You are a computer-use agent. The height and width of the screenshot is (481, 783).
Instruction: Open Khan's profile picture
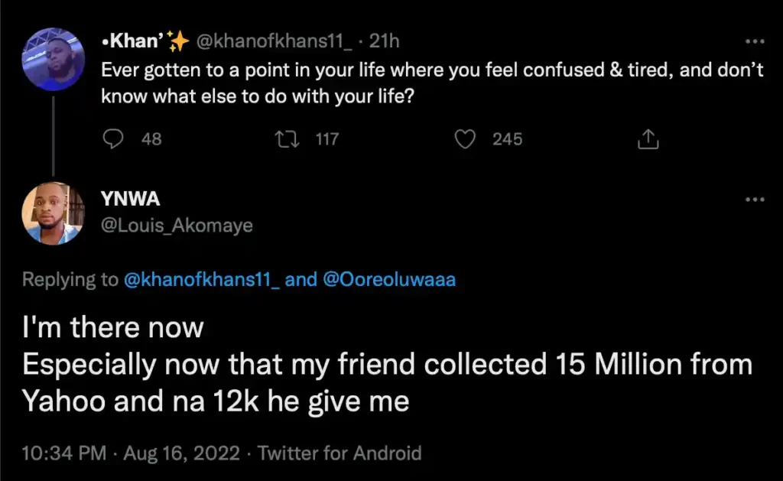pyautogui.click(x=54, y=60)
